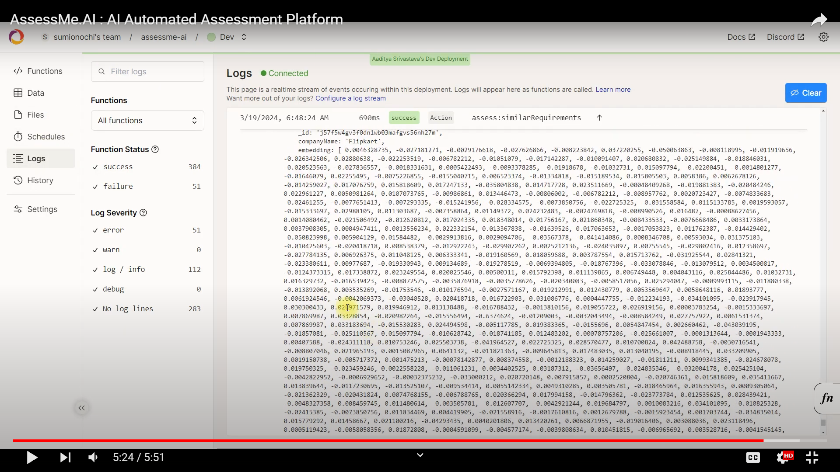Collapse sidebar with double chevron icon

(81, 408)
